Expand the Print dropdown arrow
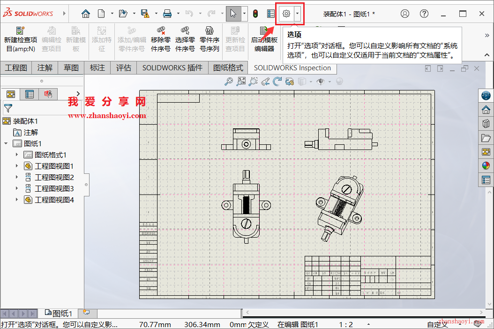 (178, 14)
